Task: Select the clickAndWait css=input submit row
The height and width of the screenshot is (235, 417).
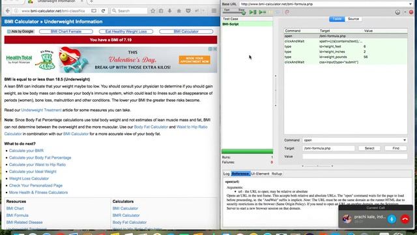Action: coord(345,62)
